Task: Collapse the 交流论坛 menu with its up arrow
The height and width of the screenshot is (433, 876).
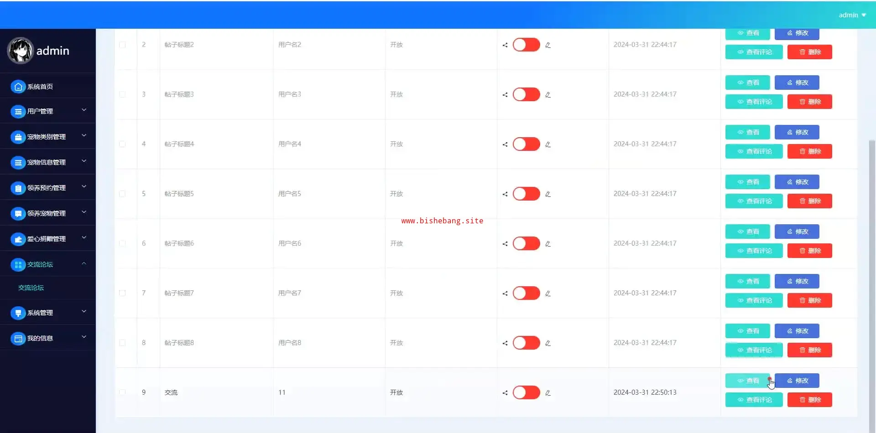Action: [84, 263]
